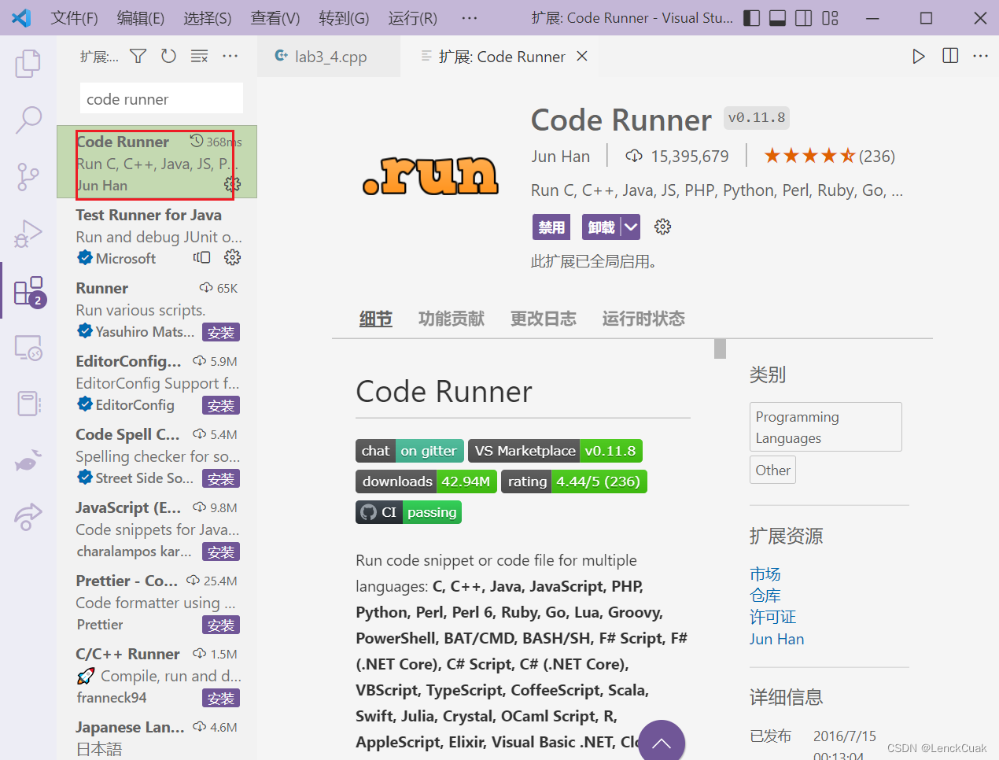Open manage gear for Code Runner list item
The height and width of the screenshot is (760, 999).
click(232, 184)
